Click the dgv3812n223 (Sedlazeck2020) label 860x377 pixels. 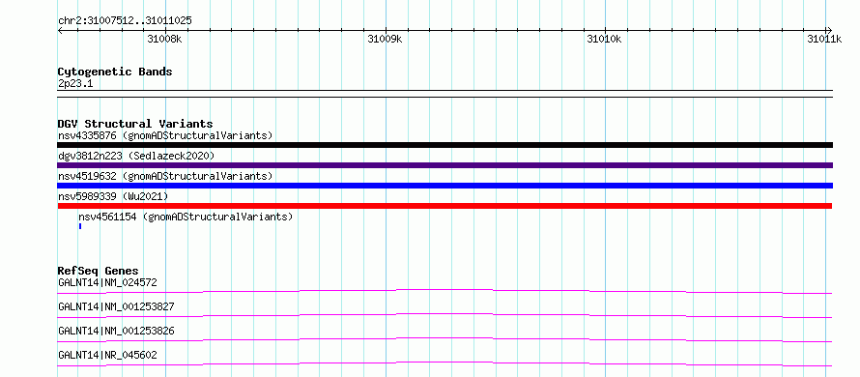coord(136,156)
